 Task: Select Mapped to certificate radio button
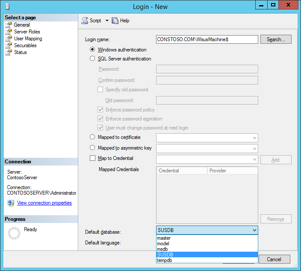point(92,137)
